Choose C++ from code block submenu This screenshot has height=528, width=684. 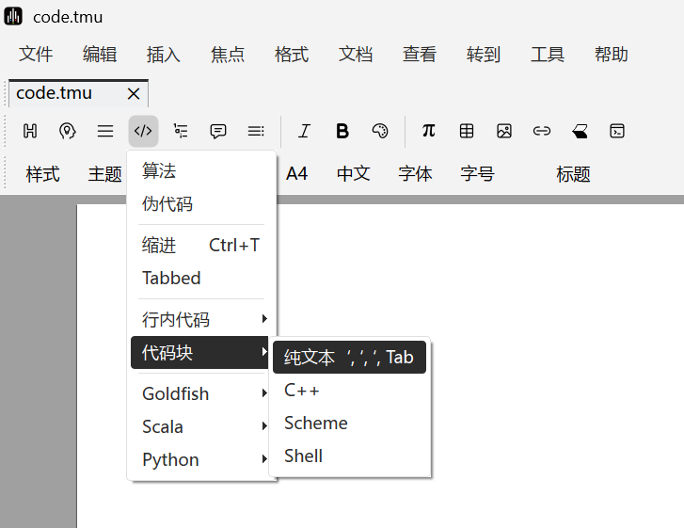coord(302,391)
